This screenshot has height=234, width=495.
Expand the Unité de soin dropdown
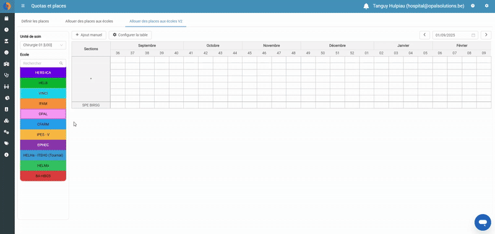click(x=43, y=45)
